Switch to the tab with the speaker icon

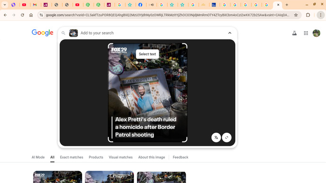(x=152, y=5)
